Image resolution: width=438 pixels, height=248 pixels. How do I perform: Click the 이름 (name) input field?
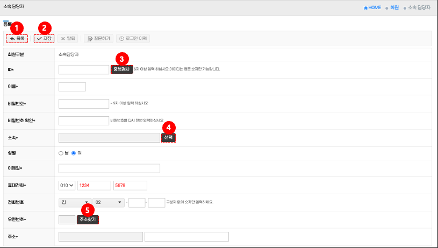[x=72, y=87]
